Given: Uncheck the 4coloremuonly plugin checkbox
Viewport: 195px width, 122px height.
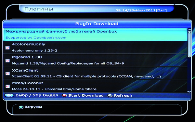Looking at the screenshot, I should pos(7,48).
